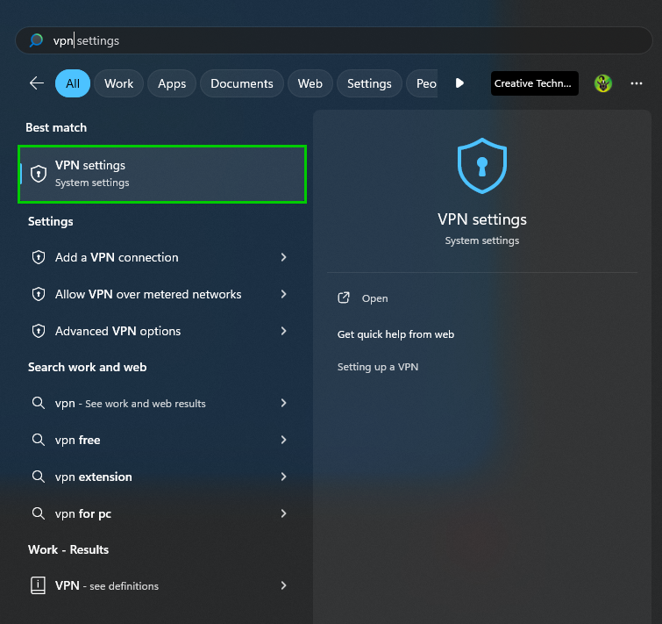Expand the vpn free suggestion chevron

pyautogui.click(x=284, y=440)
